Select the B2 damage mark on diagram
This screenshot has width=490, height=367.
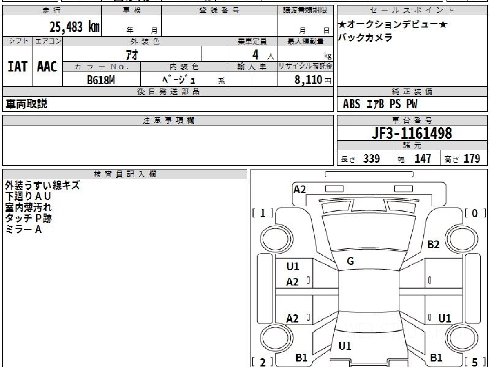click(433, 245)
